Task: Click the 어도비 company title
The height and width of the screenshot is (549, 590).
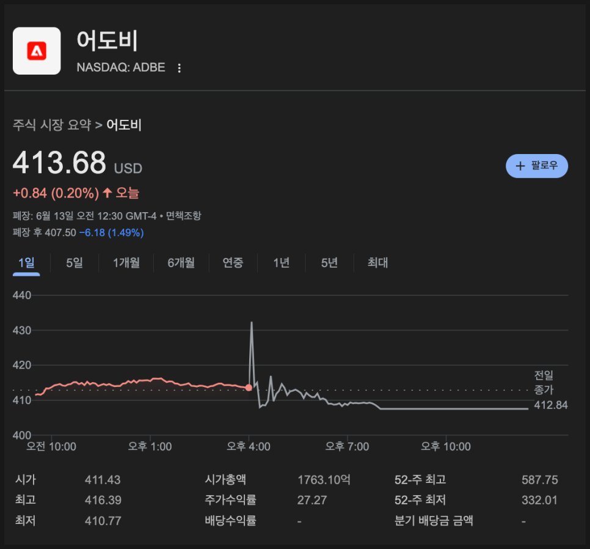Action: click(107, 40)
